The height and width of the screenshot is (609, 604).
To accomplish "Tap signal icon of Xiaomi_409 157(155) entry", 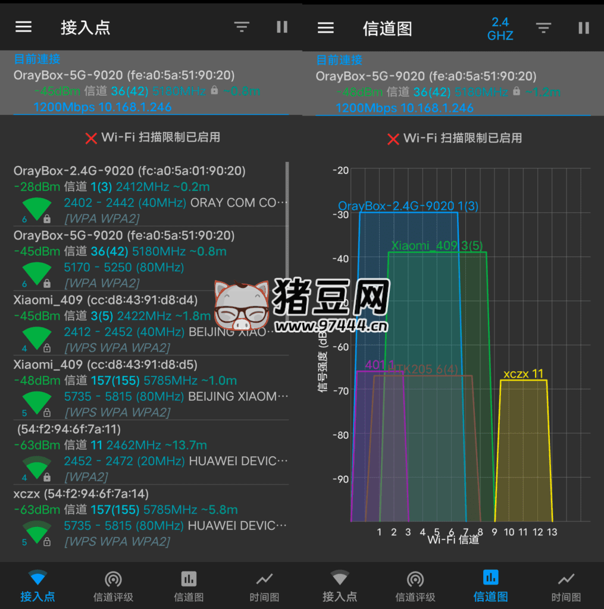I will (x=37, y=403).
